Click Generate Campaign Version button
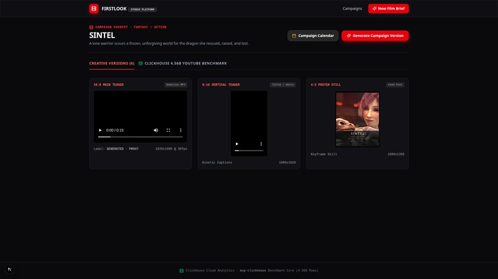Viewport: 498px width, 279px height. [375, 36]
